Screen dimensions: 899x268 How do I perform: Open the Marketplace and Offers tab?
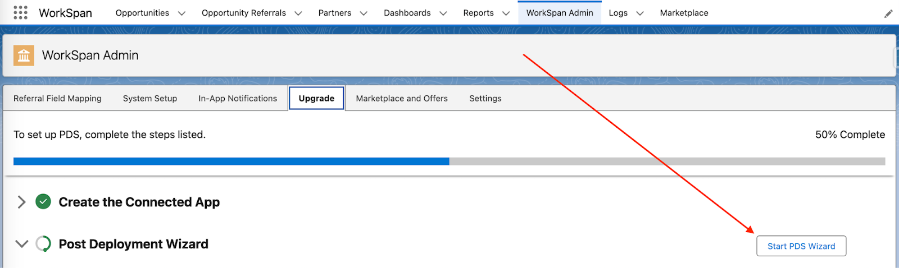[x=402, y=98]
